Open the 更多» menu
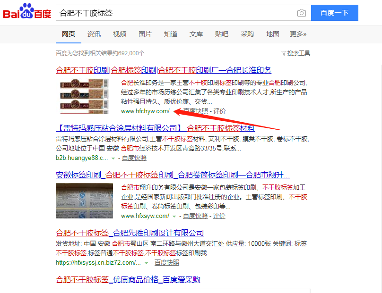This screenshot has height=293, width=382. [298, 34]
